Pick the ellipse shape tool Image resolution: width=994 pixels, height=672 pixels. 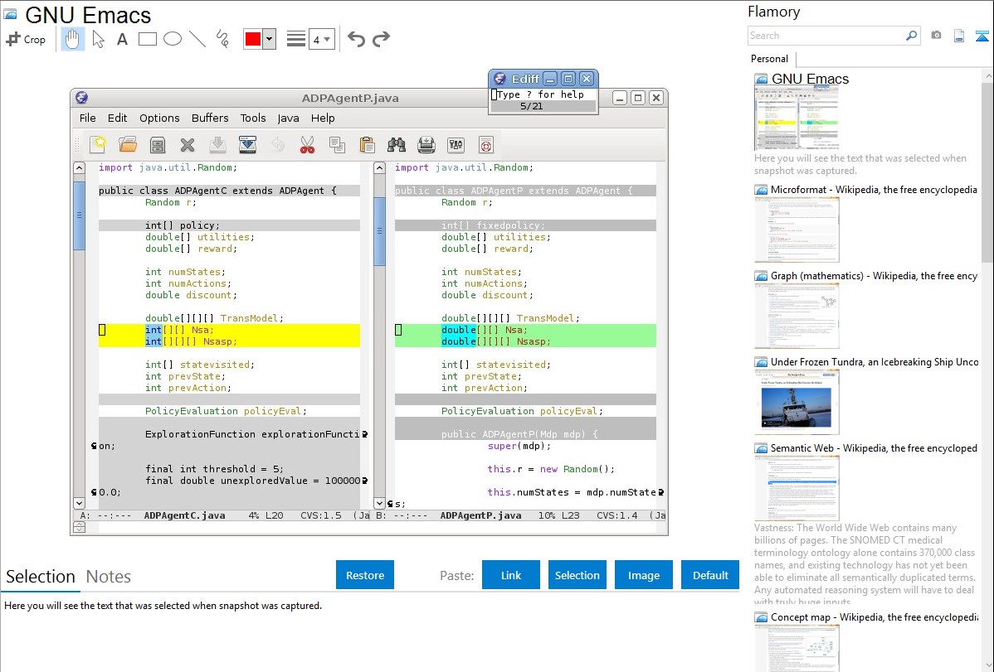[x=173, y=39]
